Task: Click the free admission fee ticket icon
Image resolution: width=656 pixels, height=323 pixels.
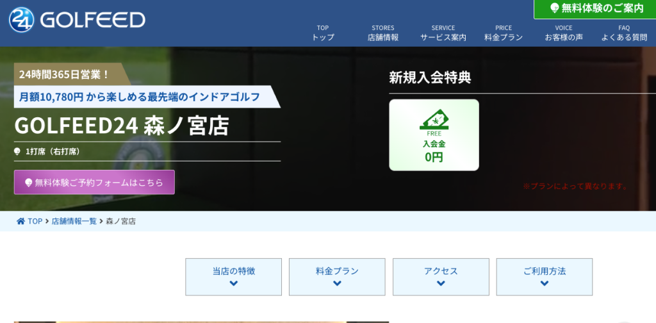Action: (x=434, y=119)
